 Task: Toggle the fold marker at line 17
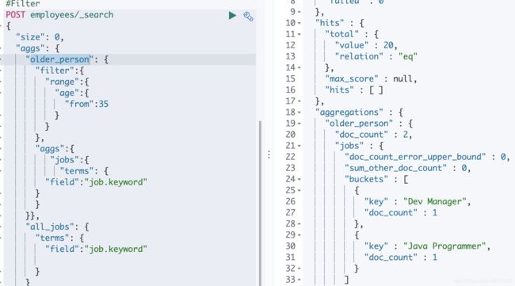299,101
